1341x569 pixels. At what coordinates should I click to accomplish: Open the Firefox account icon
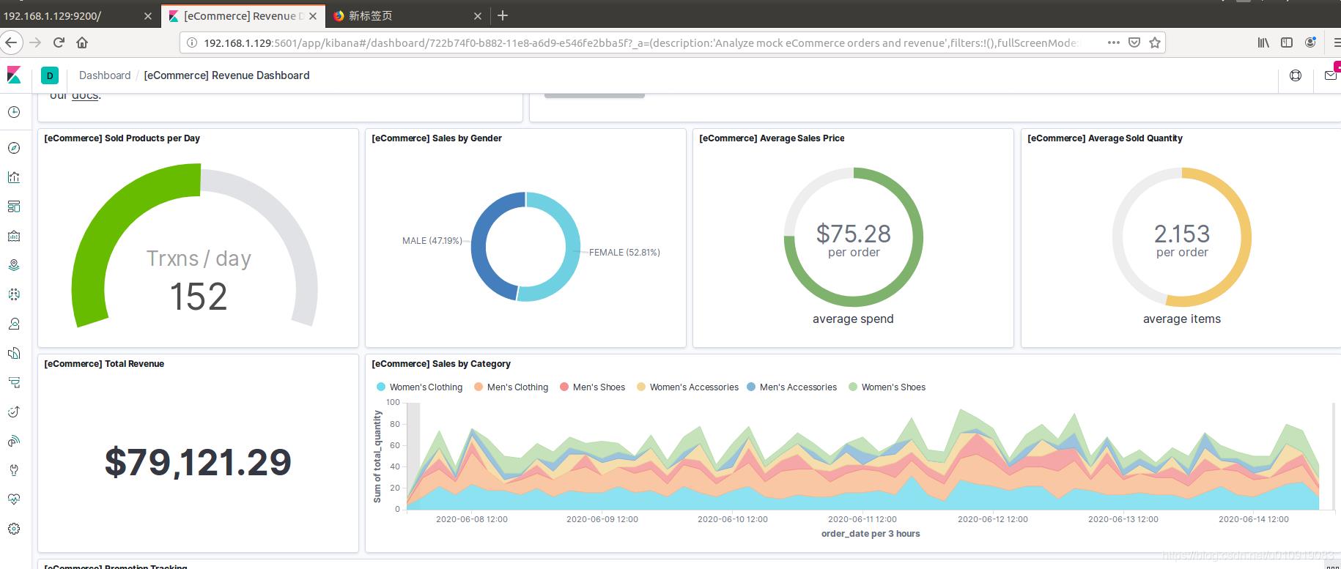pos(1310,42)
